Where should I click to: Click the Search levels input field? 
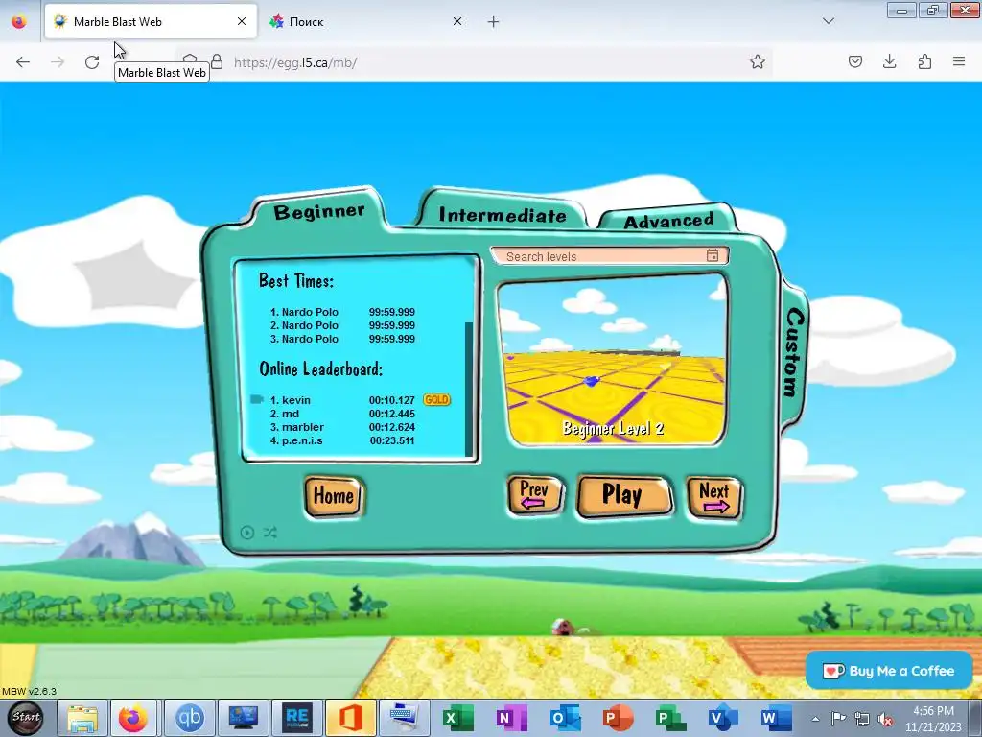click(609, 255)
